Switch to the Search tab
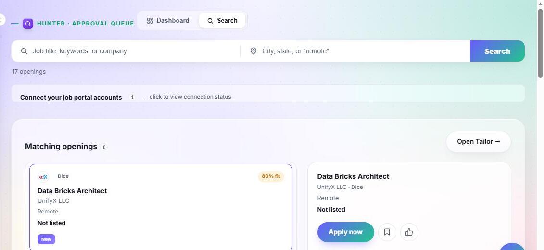This screenshot has height=250, width=544. pyautogui.click(x=222, y=21)
